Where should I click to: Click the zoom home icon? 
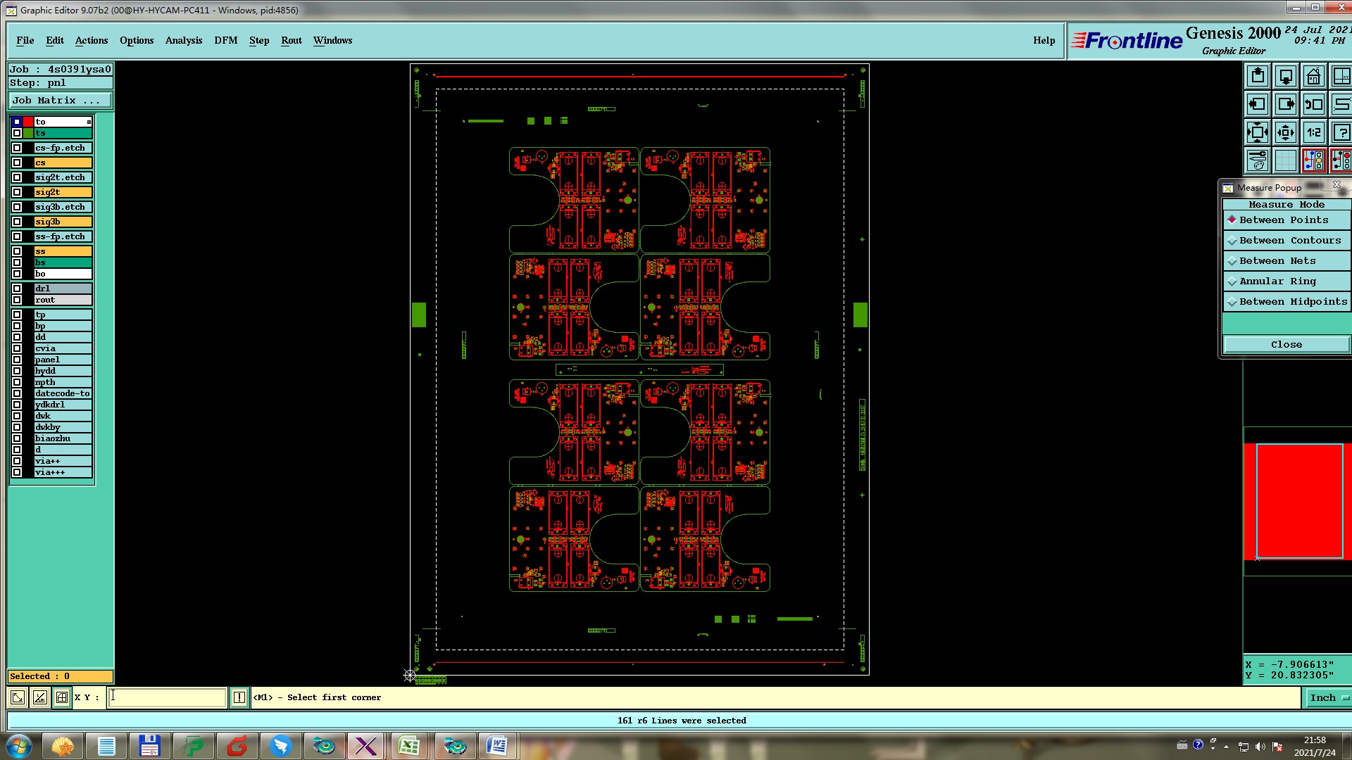point(1313,76)
